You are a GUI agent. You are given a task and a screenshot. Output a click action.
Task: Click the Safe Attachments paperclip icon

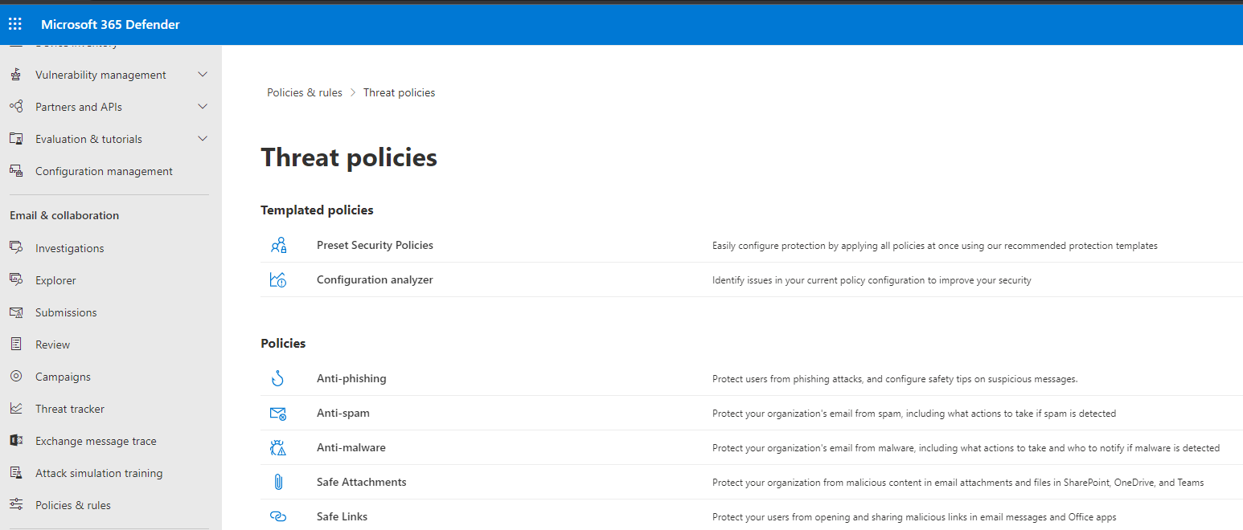[x=278, y=482]
